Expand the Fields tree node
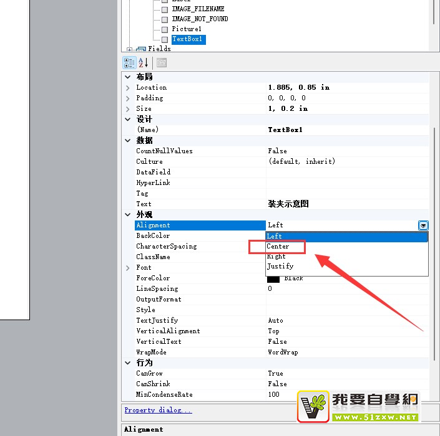This screenshot has height=436, width=440. [x=129, y=49]
